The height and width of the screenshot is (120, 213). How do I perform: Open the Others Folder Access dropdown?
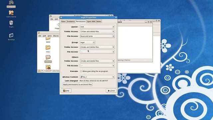click(97, 61)
